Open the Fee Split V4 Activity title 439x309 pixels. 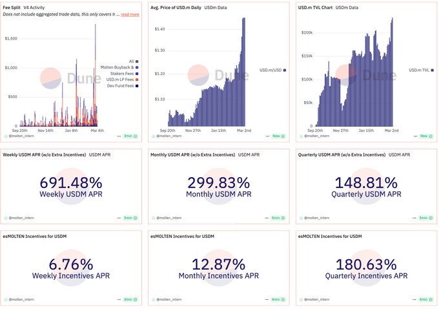pos(14,6)
